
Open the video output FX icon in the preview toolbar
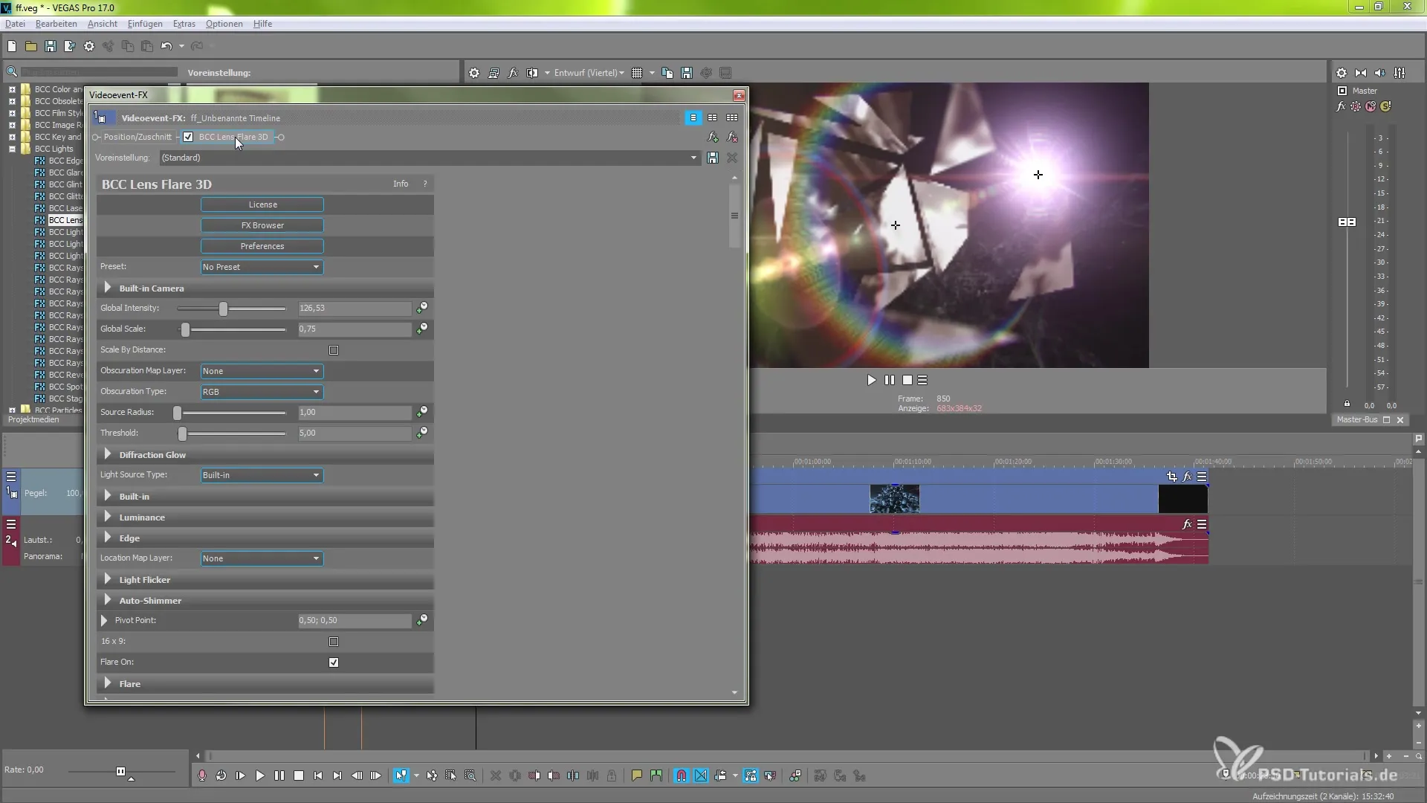click(x=513, y=73)
